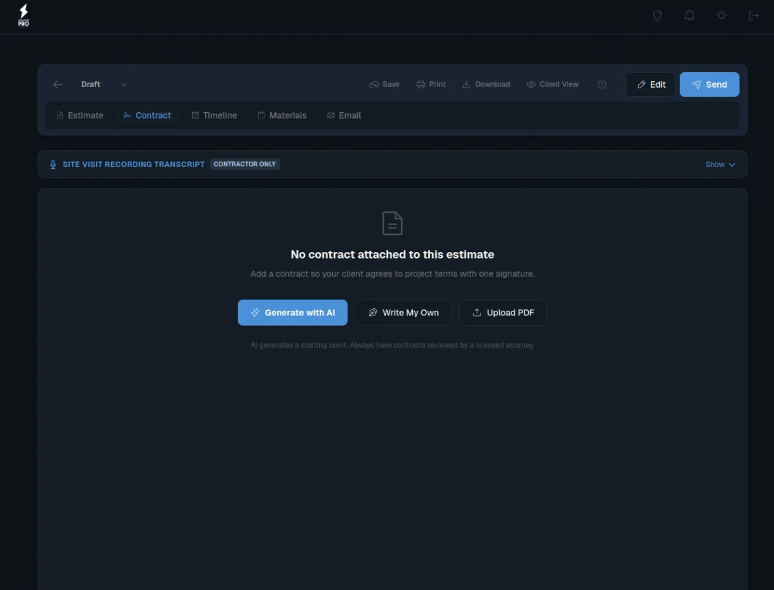Expand the Draft status dropdown
Viewport: 774px width, 590px height.
click(x=123, y=84)
